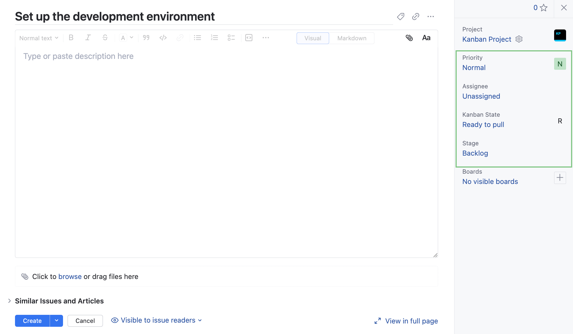The height and width of the screenshot is (334, 573).
Task: Switch the editor to Markdown mode
Action: [352, 38]
